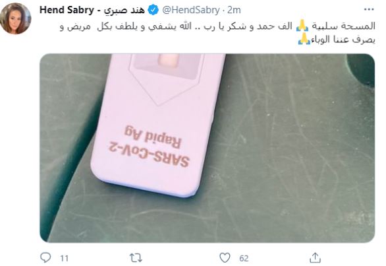Open the share upload icon
The height and width of the screenshot is (266, 386).
click(315, 257)
